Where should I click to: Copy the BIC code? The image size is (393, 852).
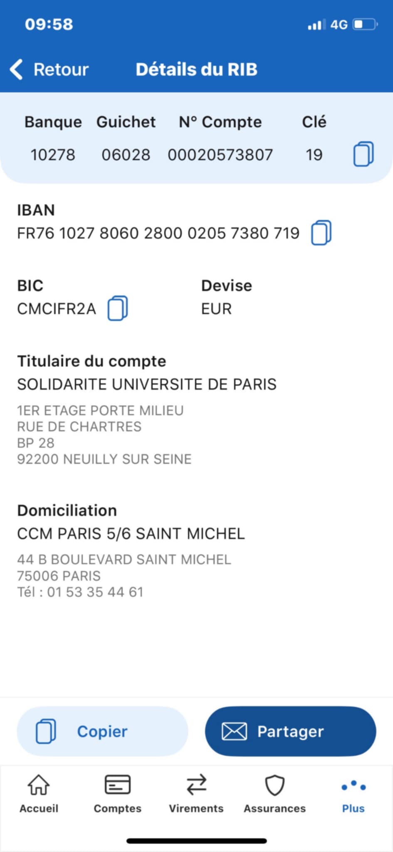point(118,309)
